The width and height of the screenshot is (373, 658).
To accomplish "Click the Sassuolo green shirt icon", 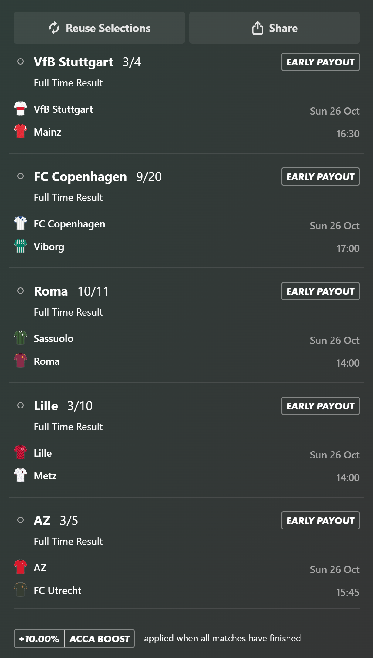I will tap(20, 338).
